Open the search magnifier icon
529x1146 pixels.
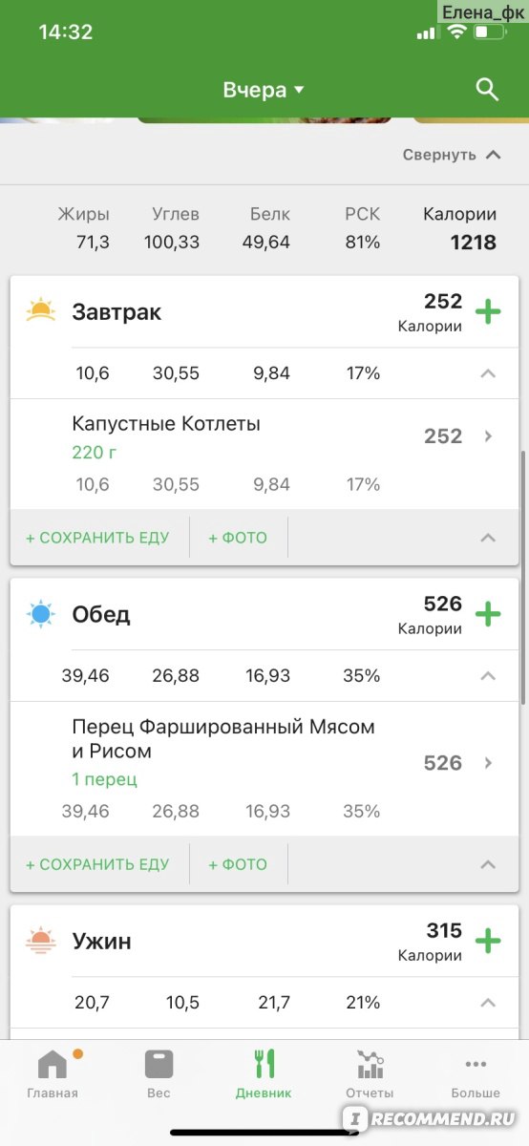point(487,90)
